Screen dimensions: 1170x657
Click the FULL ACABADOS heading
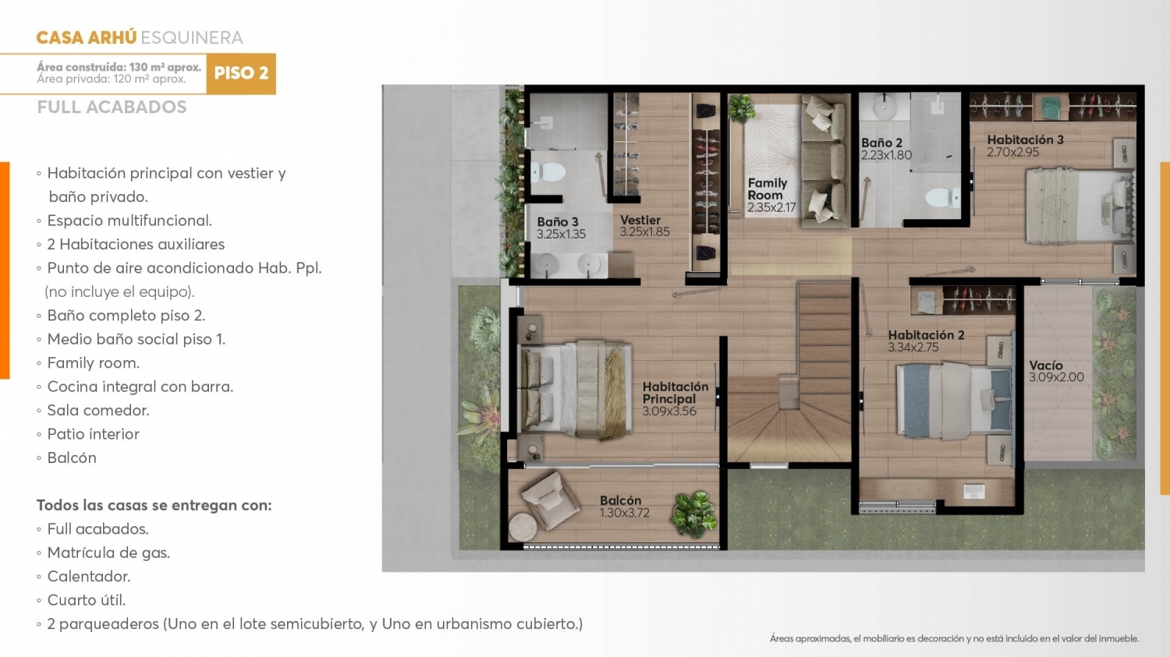point(112,108)
